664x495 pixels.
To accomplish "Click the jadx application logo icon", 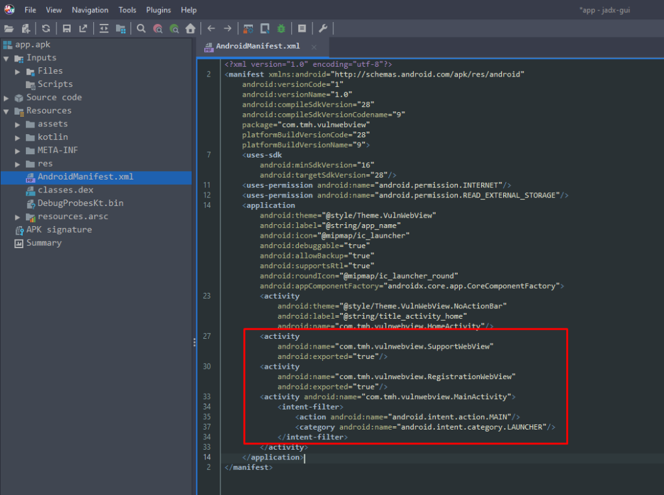I will [x=9, y=9].
